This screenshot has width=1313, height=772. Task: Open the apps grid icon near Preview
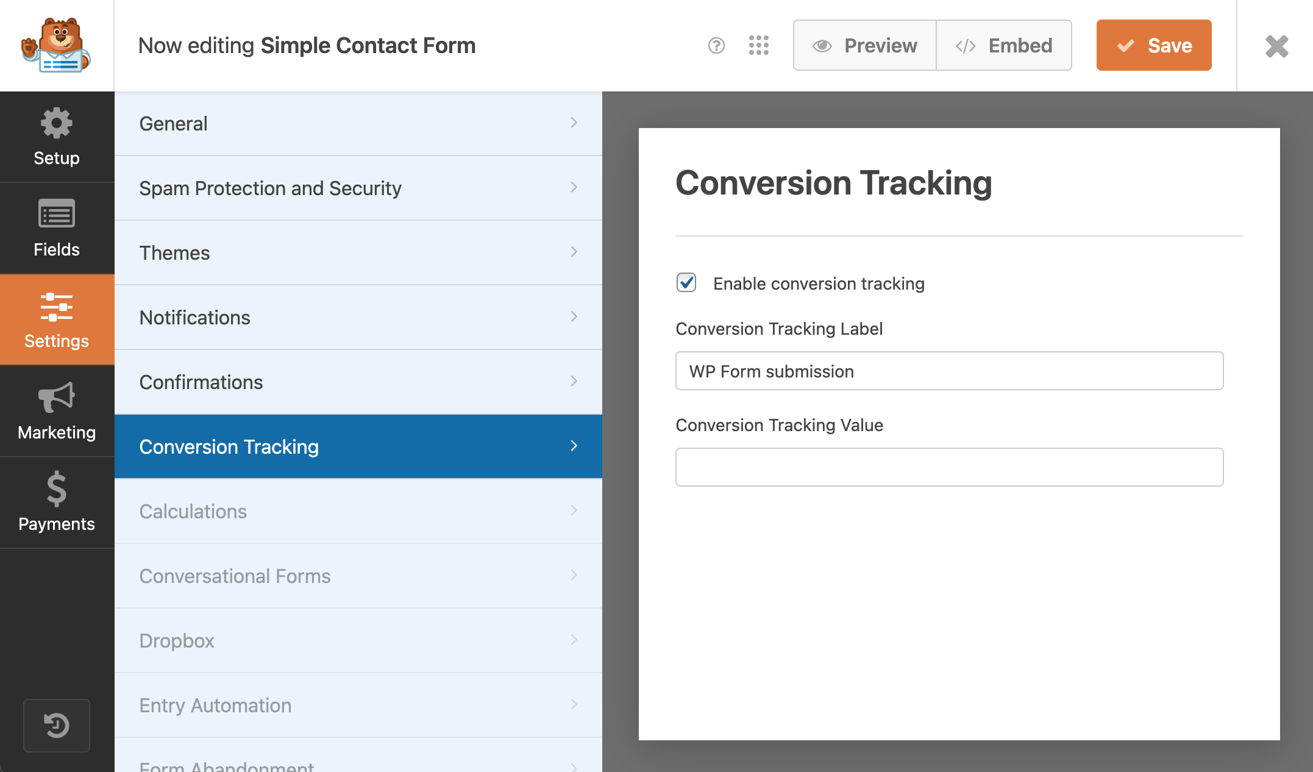[x=758, y=45]
